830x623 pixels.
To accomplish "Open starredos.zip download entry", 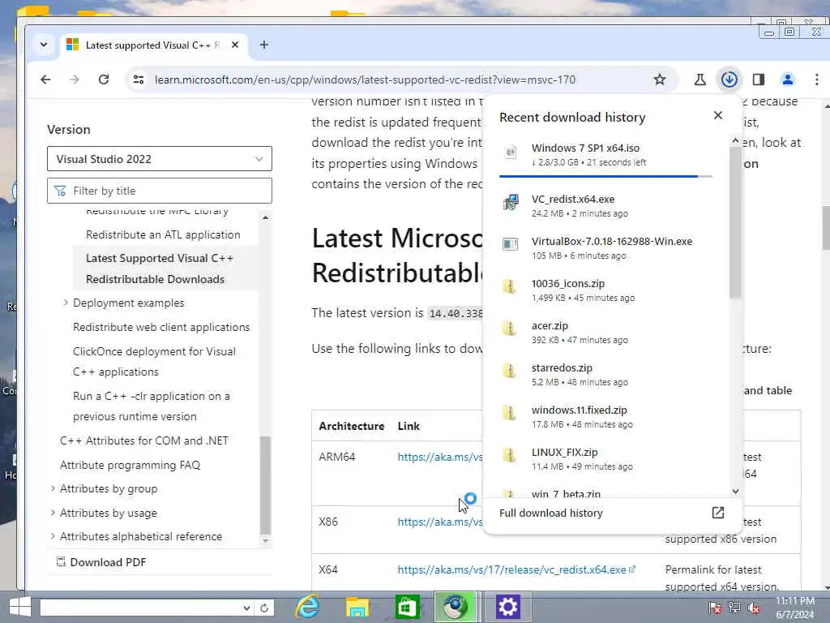I will pos(606,375).
